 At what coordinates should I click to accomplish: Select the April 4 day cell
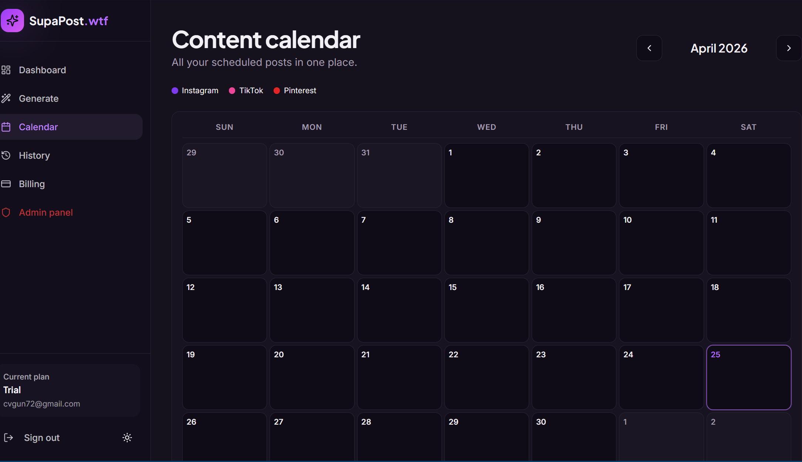pyautogui.click(x=749, y=175)
